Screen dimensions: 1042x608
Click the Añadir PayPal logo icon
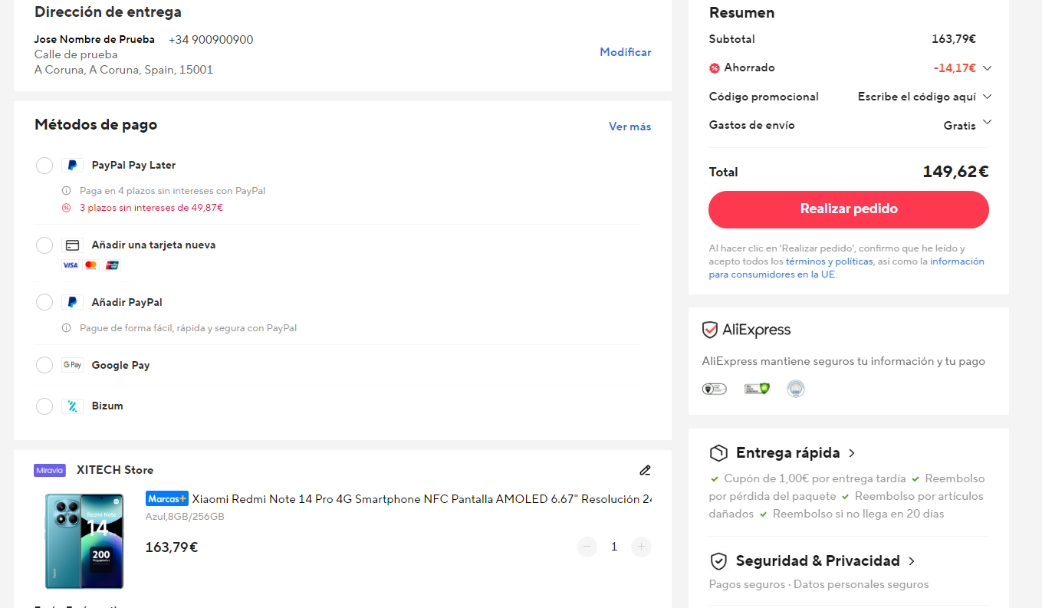72,302
